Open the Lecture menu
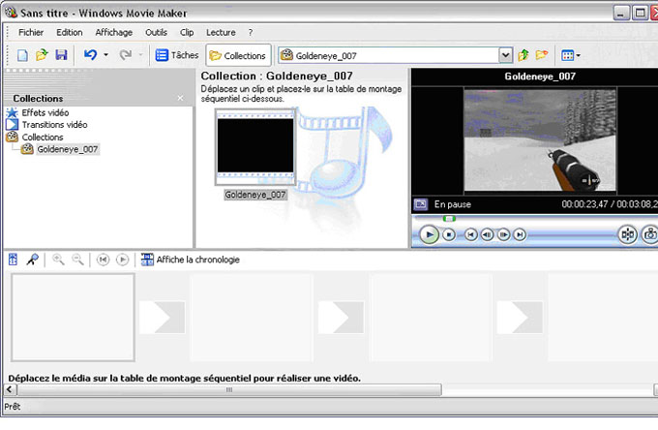 [x=221, y=32]
